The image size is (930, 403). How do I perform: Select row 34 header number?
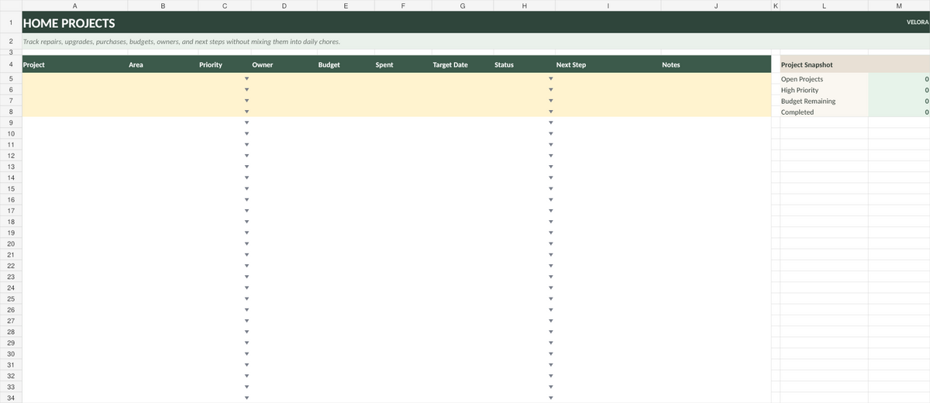(x=11, y=398)
